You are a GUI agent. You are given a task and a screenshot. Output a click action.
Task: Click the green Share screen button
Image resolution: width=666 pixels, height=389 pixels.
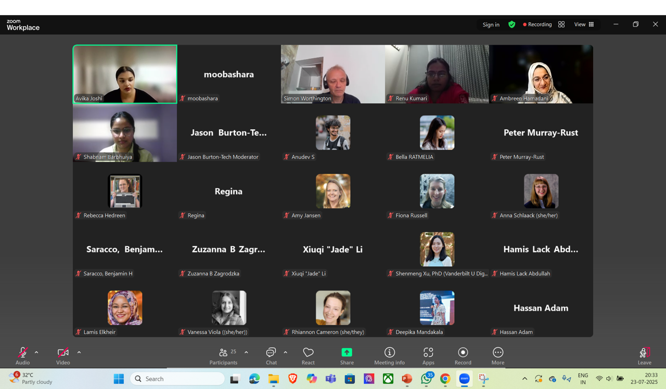pos(347,356)
